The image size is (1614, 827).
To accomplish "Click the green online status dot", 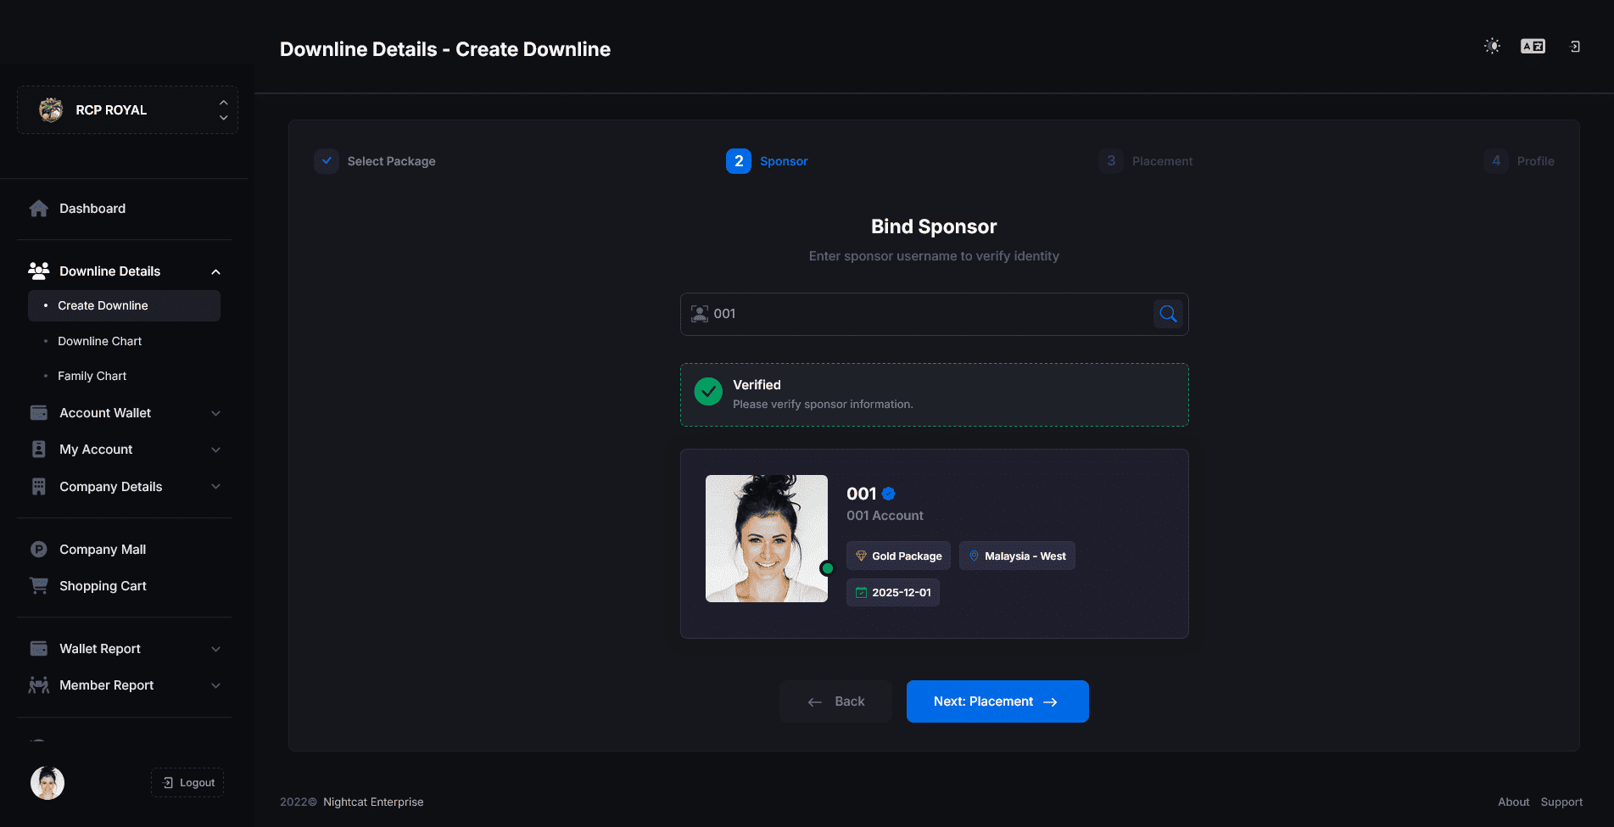I will point(827,568).
